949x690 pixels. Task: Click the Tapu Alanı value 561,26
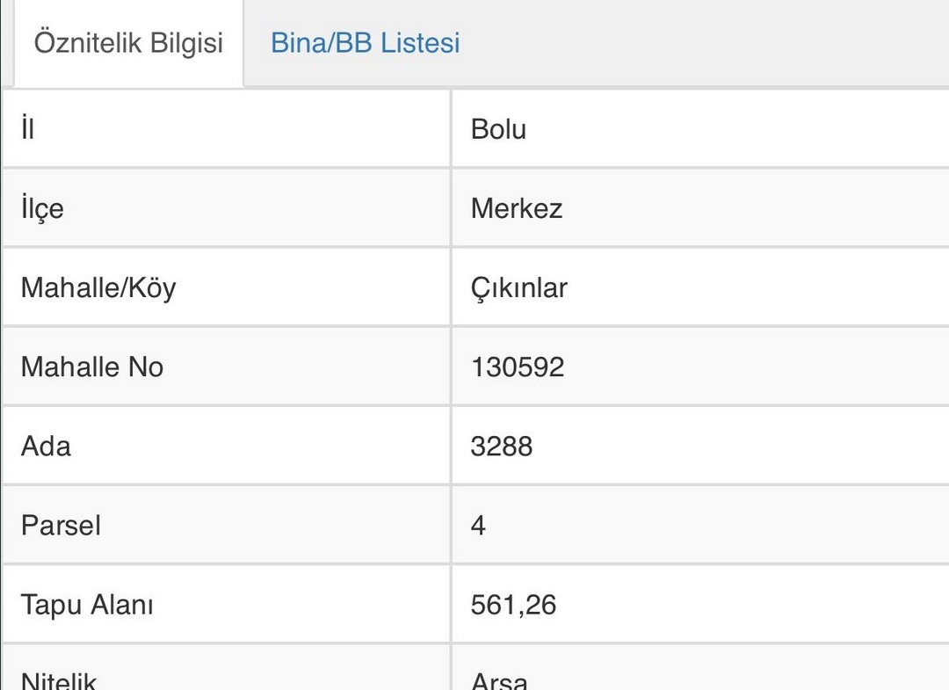coord(513,605)
